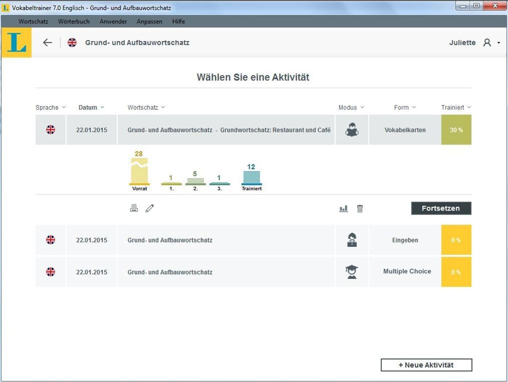Create a new activity with Neue Aktivität
Screen dimensions: 508x382
coord(426,365)
